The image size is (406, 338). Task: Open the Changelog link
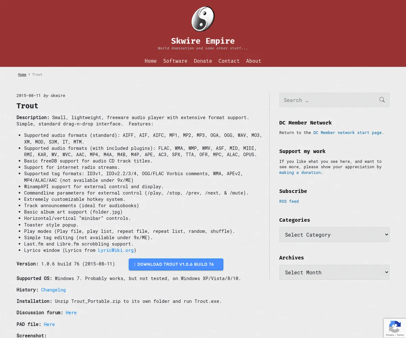pyautogui.click(x=53, y=290)
